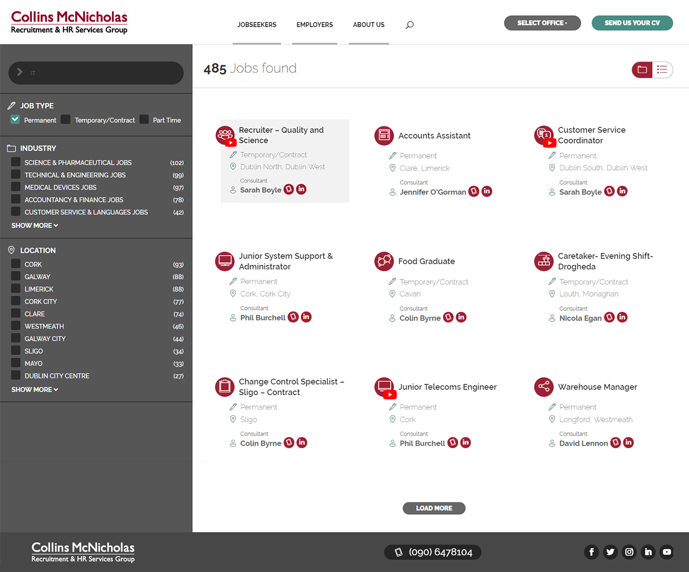Screen dimensions: 689x572
Task: Check the Temporary/Contract job type
Action: (x=66, y=120)
